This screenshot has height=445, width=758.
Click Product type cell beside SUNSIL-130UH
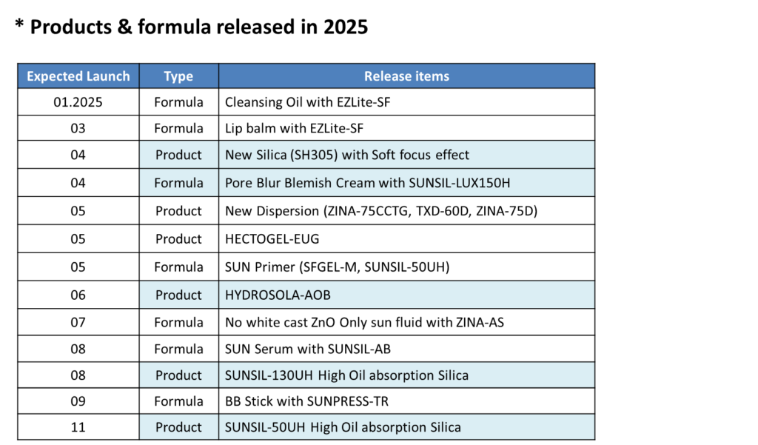[178, 375]
